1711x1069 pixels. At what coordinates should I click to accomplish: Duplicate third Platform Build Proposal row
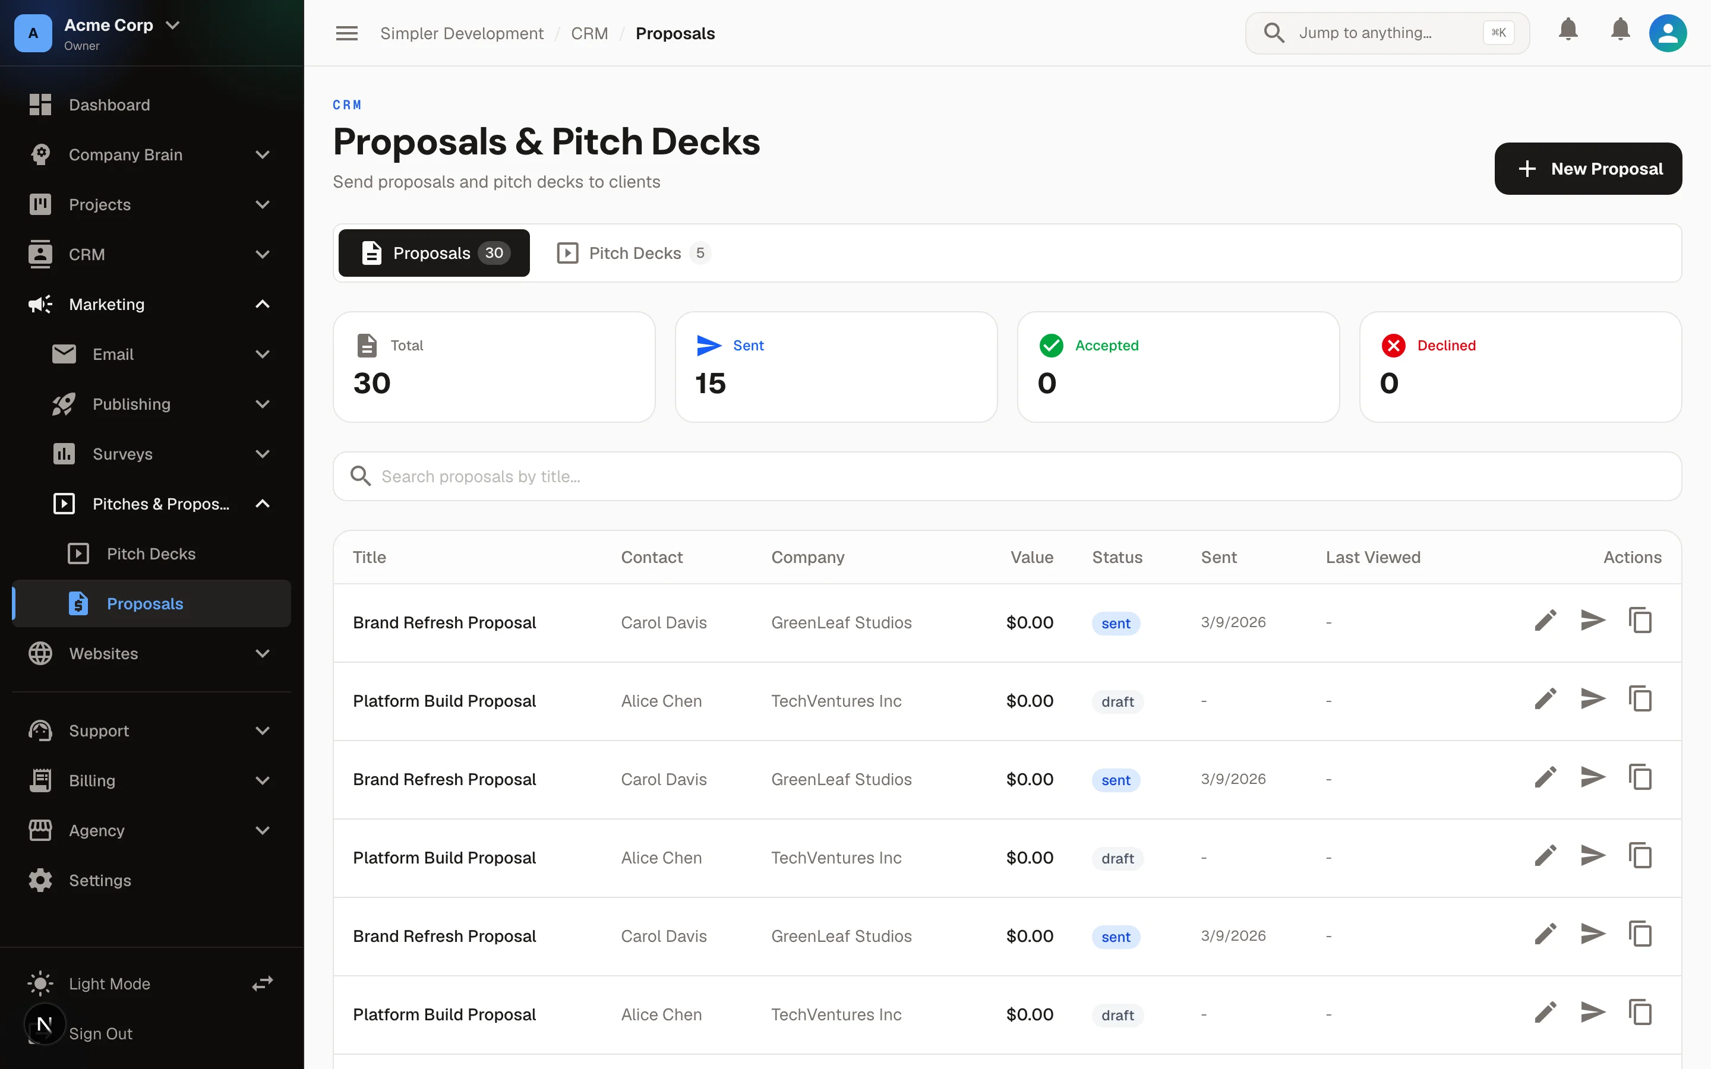1640,1013
